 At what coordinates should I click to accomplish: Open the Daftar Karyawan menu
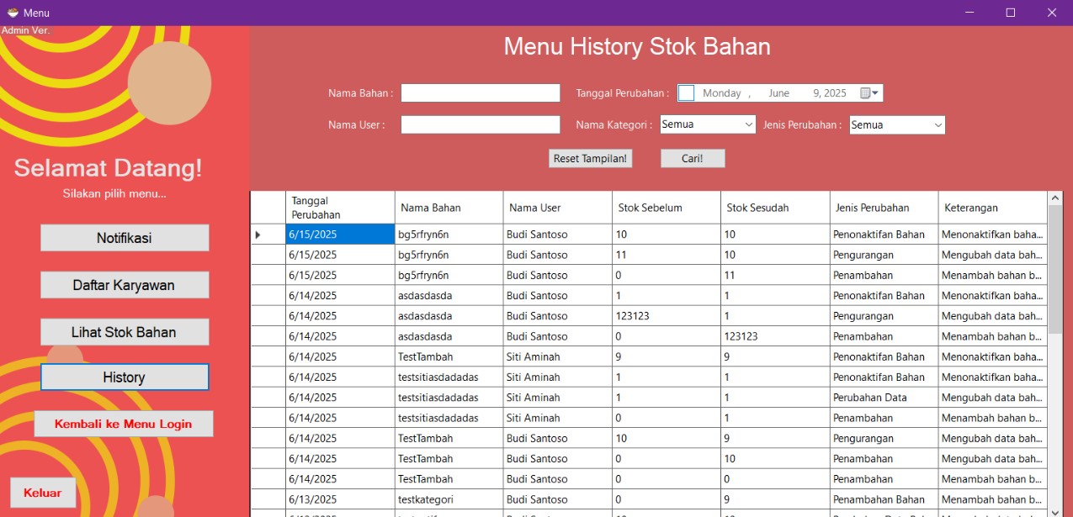(x=125, y=285)
